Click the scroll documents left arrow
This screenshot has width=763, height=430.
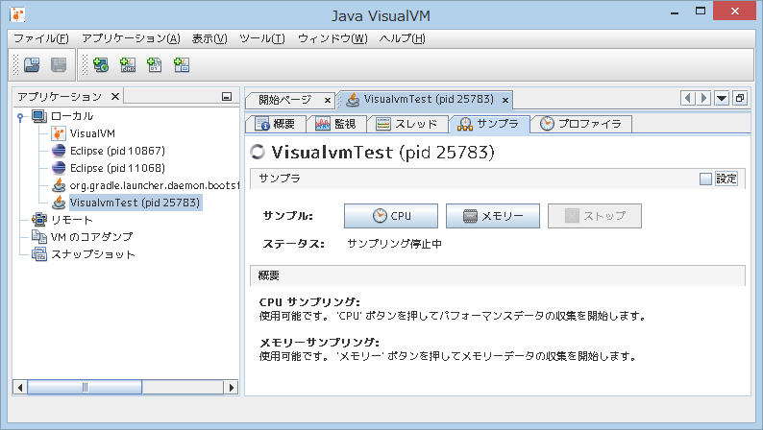pos(687,99)
